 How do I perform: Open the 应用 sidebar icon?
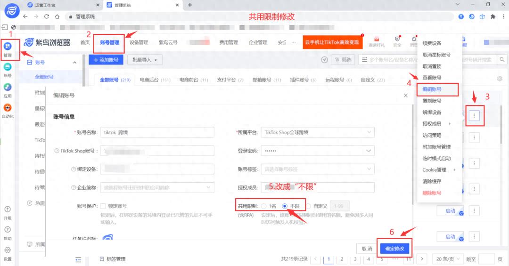[x=8, y=87]
